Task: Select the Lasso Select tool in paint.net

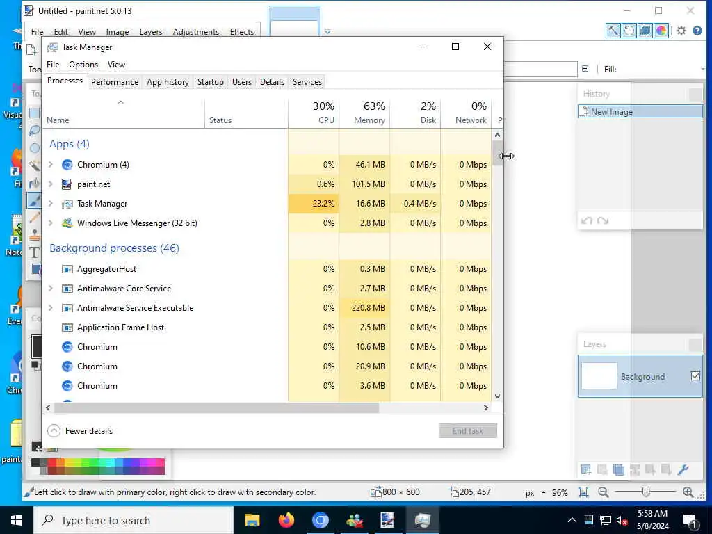Action: tap(35, 131)
